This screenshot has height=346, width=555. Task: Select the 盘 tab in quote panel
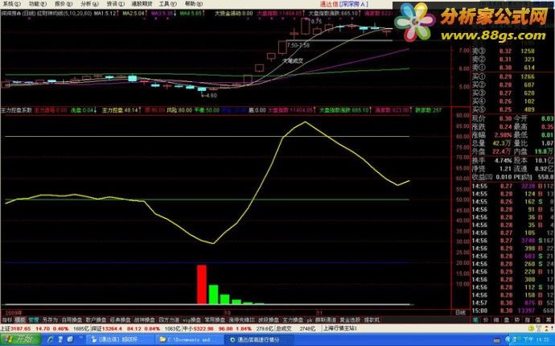(x=507, y=319)
